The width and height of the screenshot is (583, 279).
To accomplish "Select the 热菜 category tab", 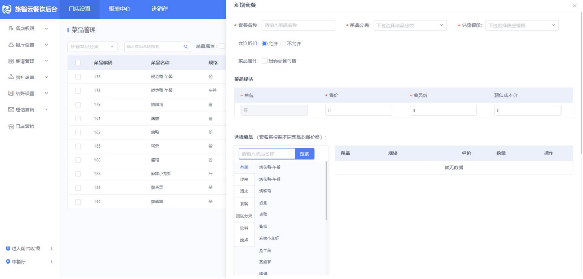I will [244, 167].
